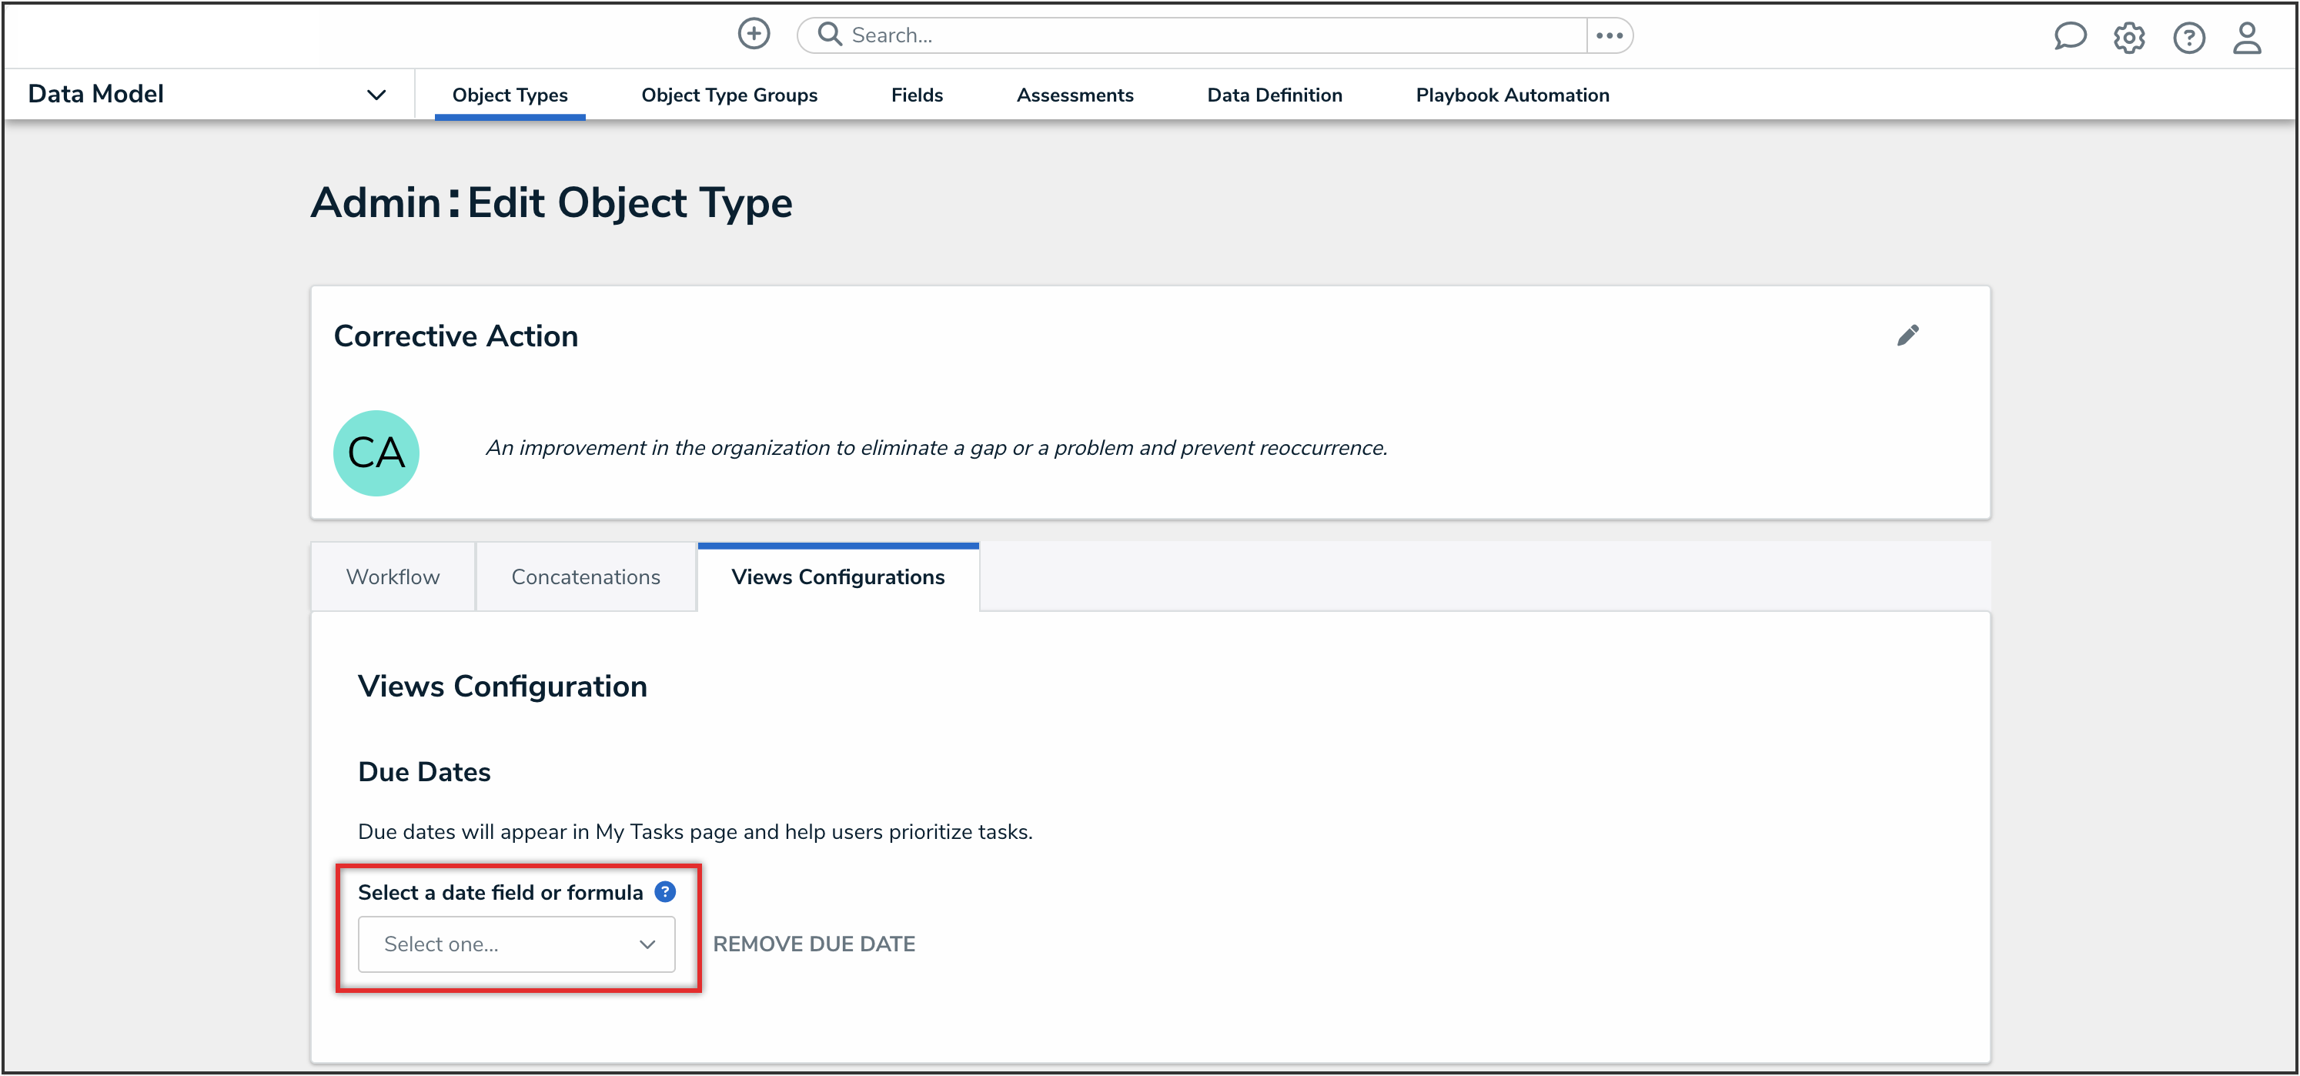Focus the Search input field
The width and height of the screenshot is (2300, 1076).
pos(1205,35)
